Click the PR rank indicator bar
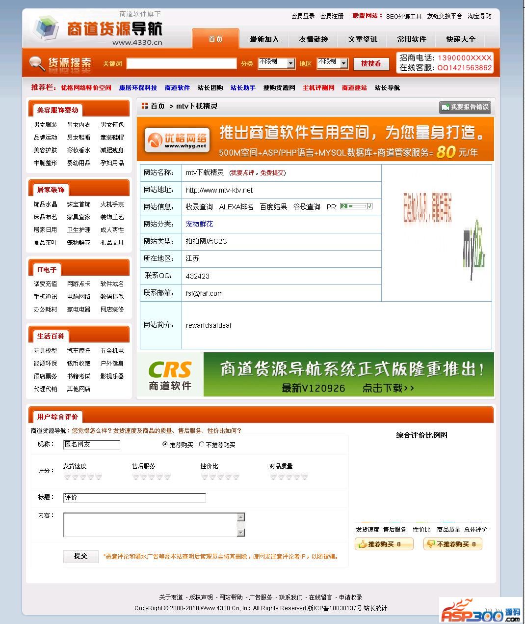This screenshot has width=525, height=624. pos(356,206)
